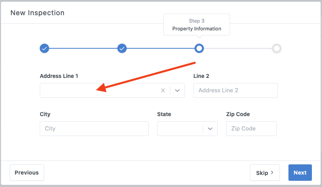Click the second completed step checkmark

[122, 48]
